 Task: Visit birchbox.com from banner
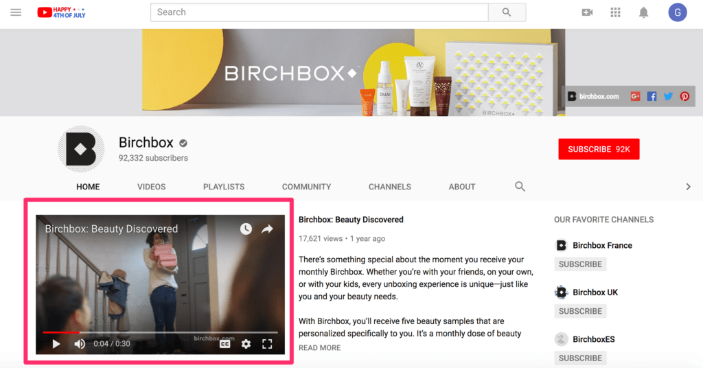593,96
